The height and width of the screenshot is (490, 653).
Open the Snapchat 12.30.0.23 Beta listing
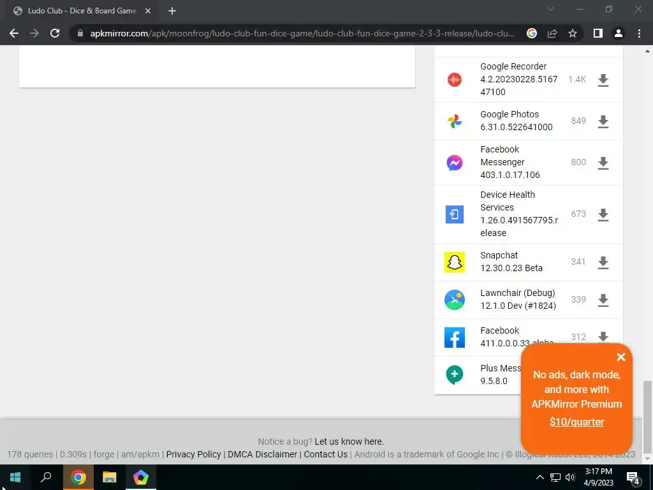coord(511,262)
